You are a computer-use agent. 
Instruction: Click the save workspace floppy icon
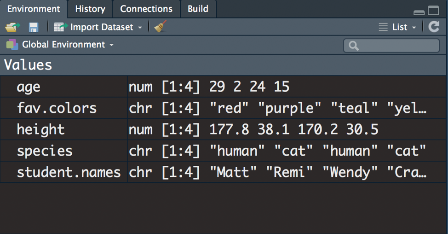34,27
